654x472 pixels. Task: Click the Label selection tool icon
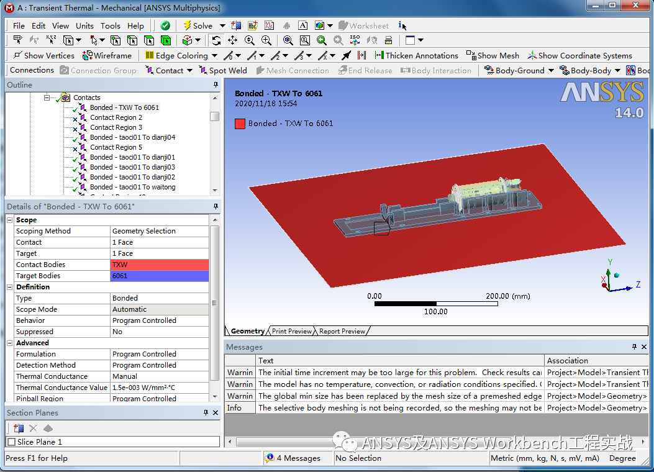(17, 40)
